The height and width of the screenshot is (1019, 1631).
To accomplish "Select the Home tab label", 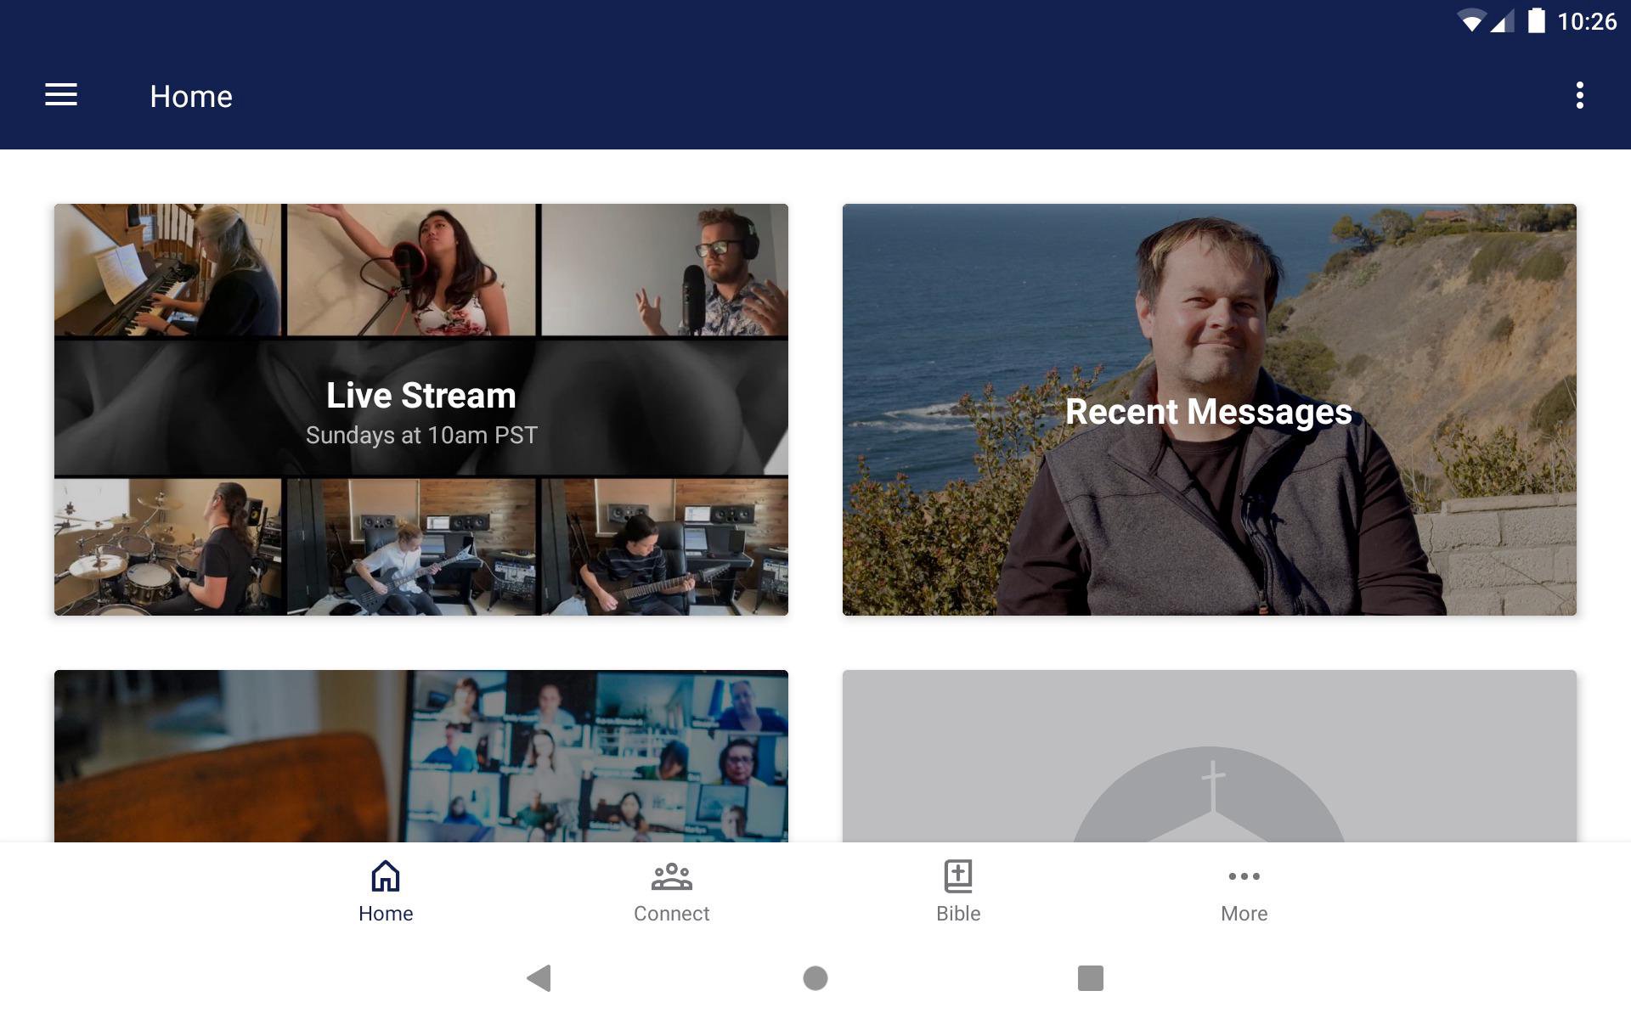I will pos(386,914).
